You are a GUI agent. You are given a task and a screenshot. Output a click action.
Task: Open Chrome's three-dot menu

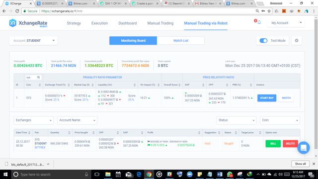(314, 11)
